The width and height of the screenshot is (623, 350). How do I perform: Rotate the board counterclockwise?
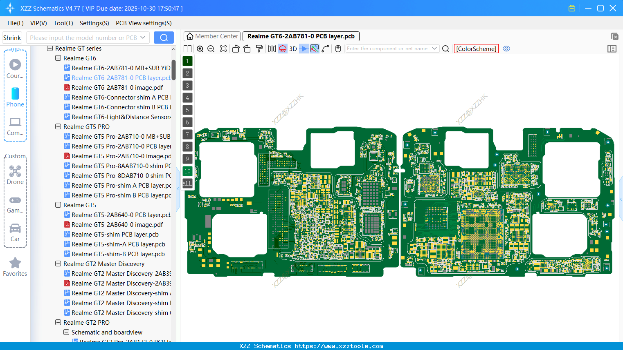236,49
